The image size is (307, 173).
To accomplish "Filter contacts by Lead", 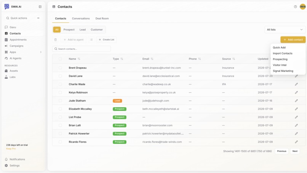I will click(x=82, y=30).
